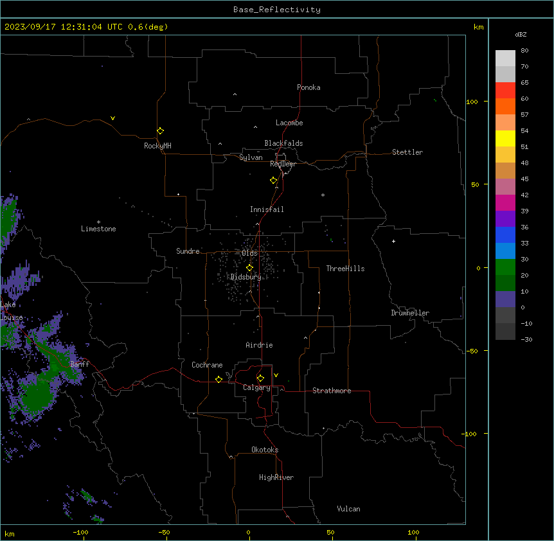
Task: Click the asterisk marker above Limestone
Action: [x=98, y=222]
